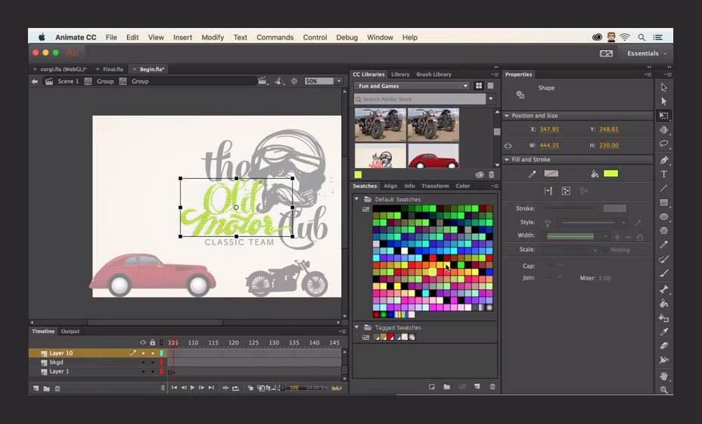The image size is (702, 424).
Task: Select the Lasso tool
Action: 663,144
